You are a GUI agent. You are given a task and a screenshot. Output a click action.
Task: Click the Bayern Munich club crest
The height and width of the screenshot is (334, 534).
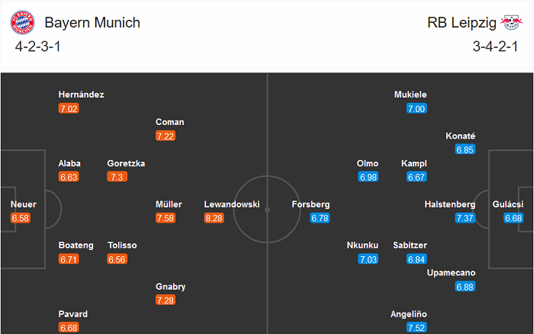coord(23,23)
